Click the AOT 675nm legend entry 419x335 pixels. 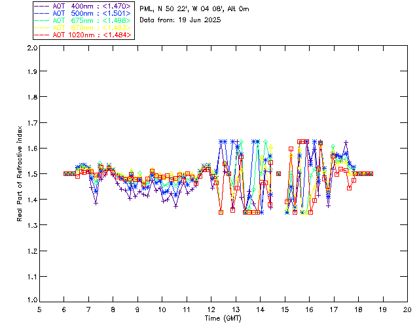tap(82, 20)
